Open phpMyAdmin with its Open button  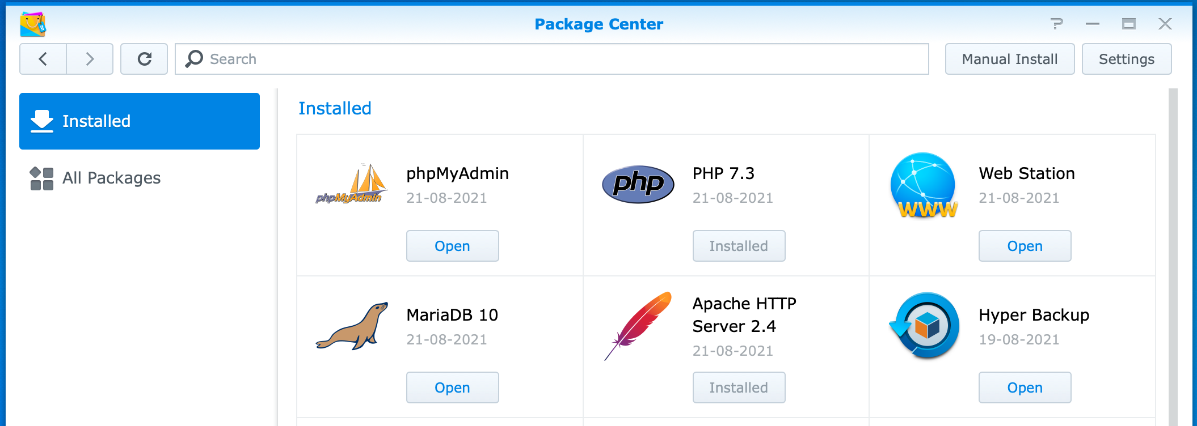point(453,246)
